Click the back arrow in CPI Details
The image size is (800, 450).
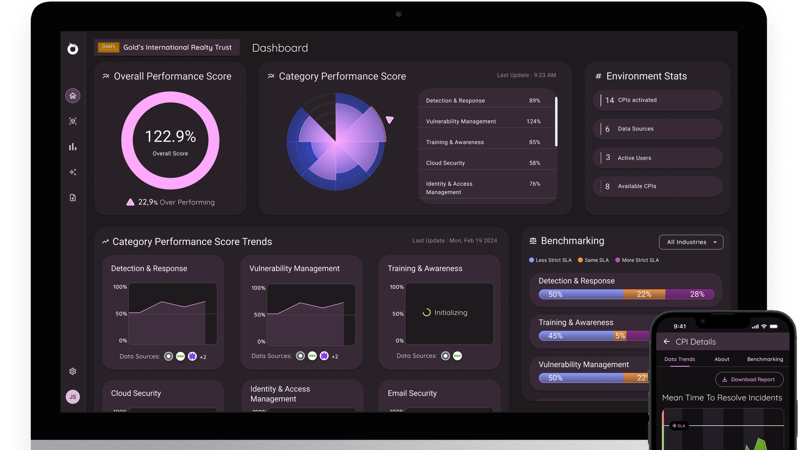click(x=667, y=341)
